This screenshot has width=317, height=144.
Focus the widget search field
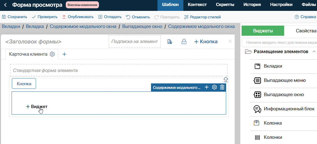279,42
